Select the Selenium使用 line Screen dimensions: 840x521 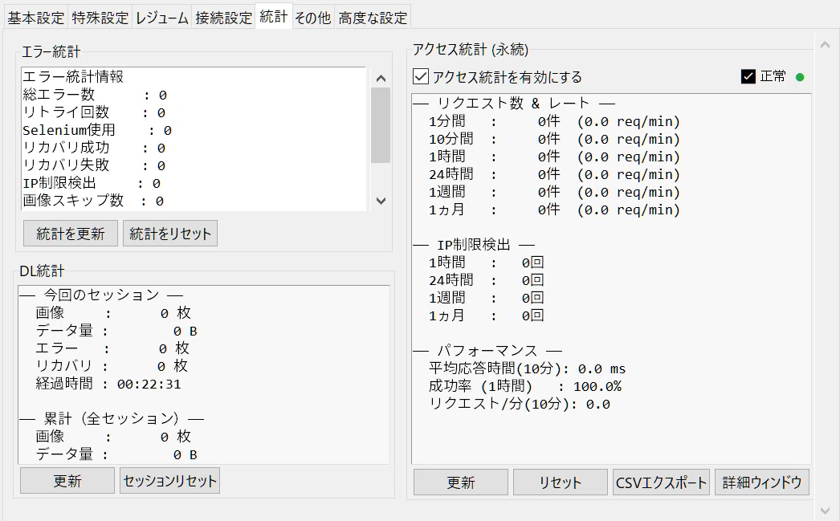[x=97, y=130]
